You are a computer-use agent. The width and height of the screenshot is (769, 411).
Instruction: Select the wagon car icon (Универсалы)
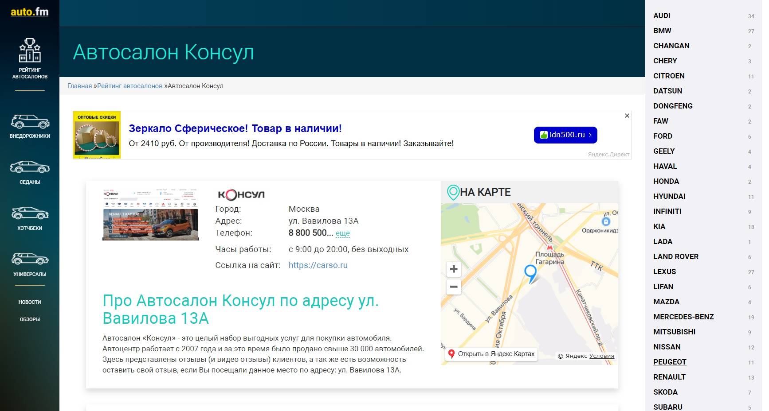point(30,259)
